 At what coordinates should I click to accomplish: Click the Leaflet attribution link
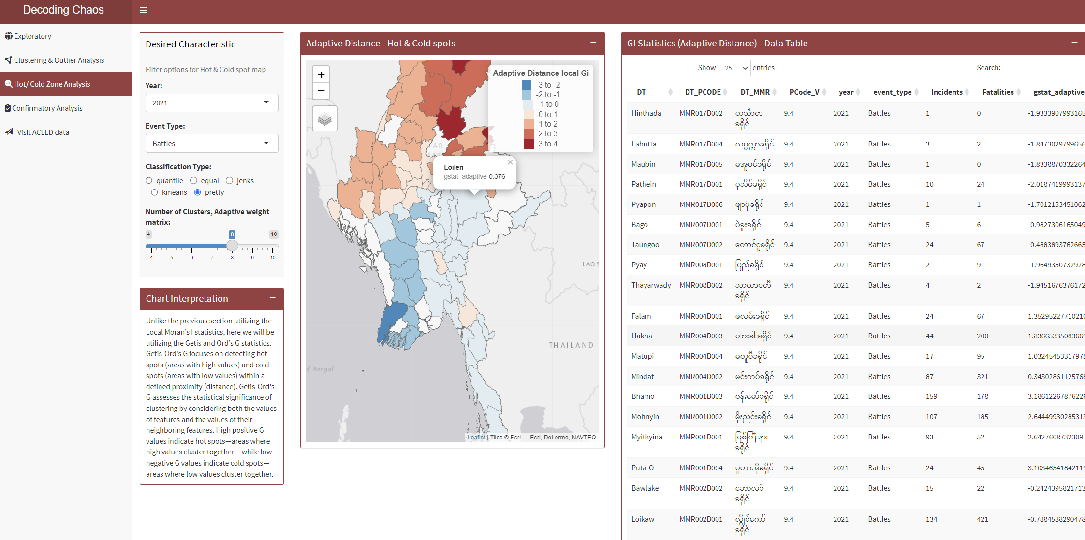pyautogui.click(x=476, y=437)
